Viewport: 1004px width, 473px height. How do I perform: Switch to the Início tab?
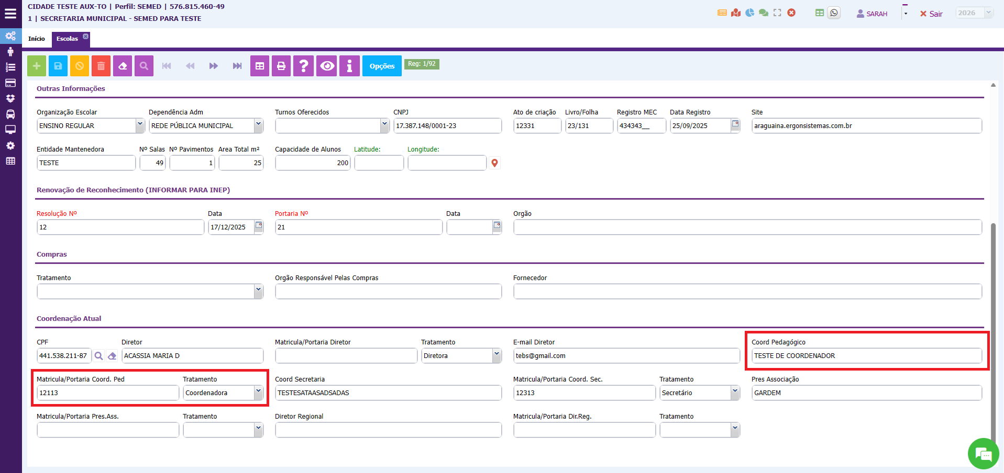(x=37, y=39)
